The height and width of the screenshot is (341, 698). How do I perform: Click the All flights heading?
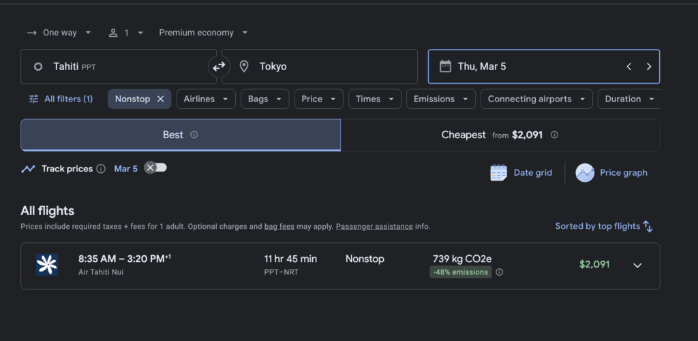pos(47,211)
